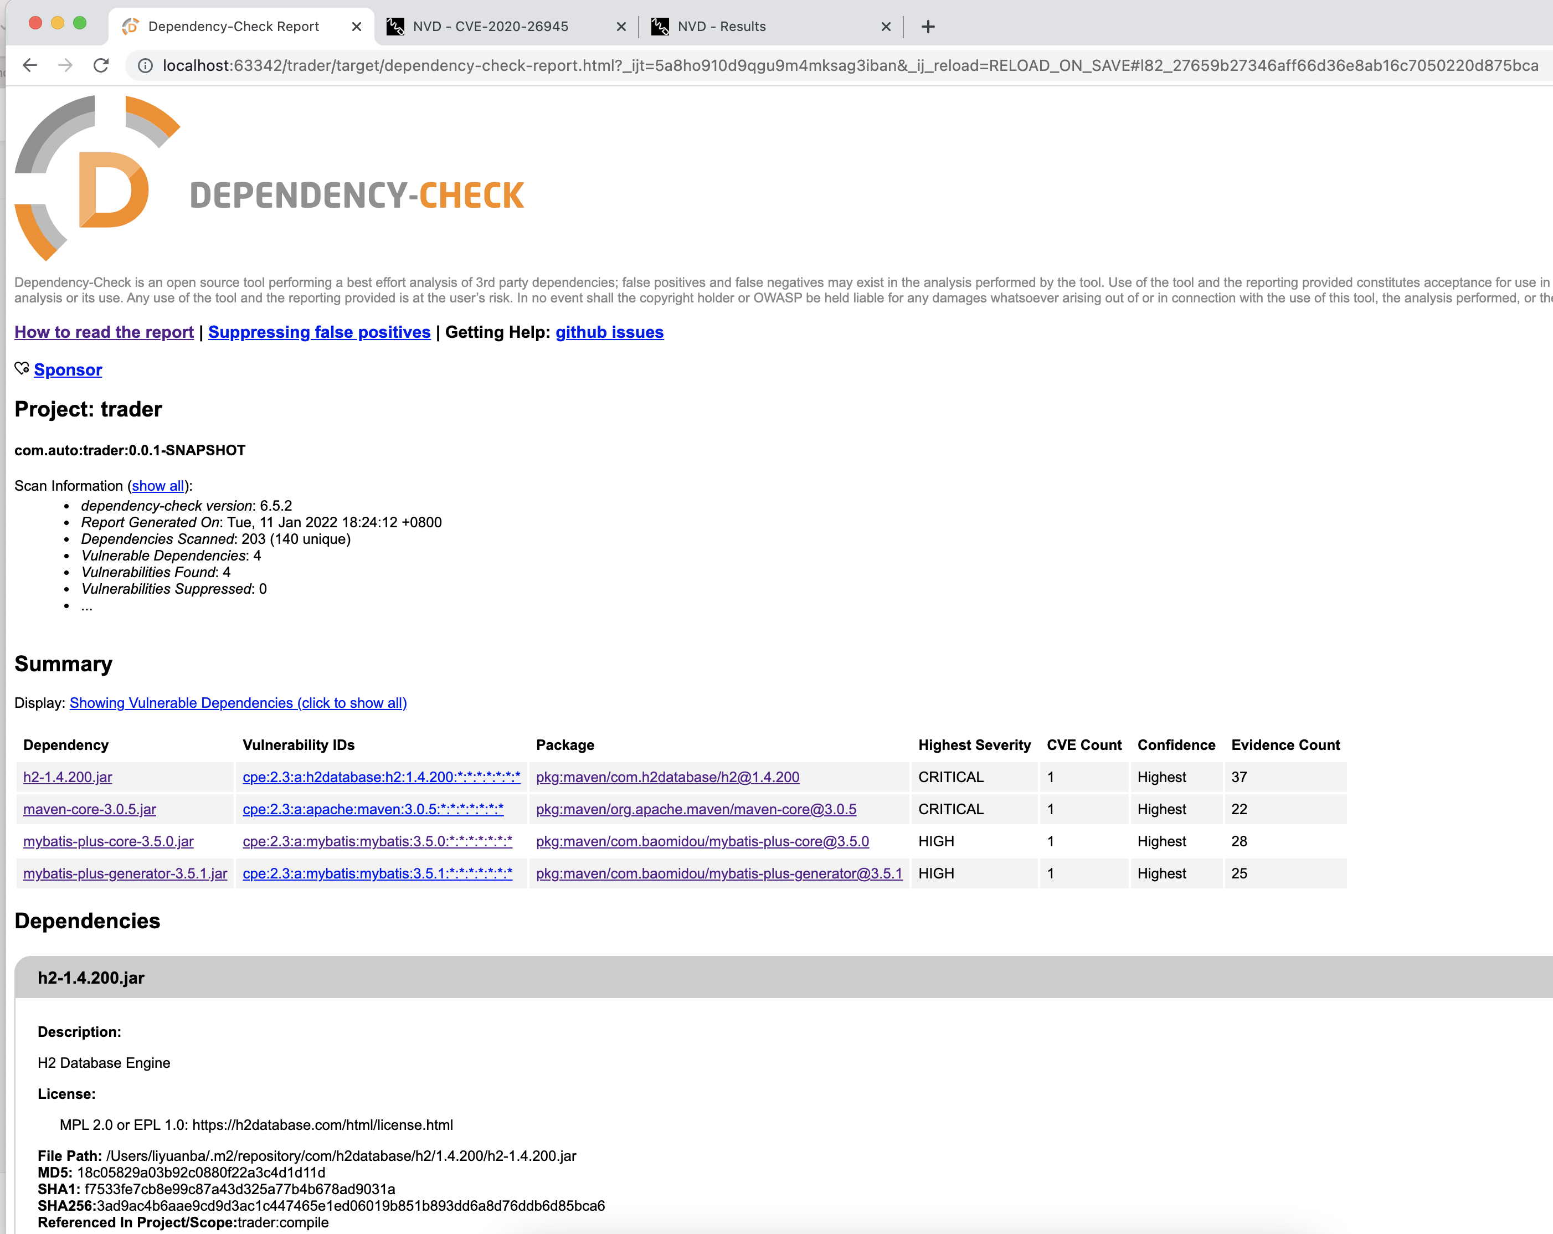This screenshot has width=1553, height=1234.
Task: Reload the current page
Action: tap(101, 65)
